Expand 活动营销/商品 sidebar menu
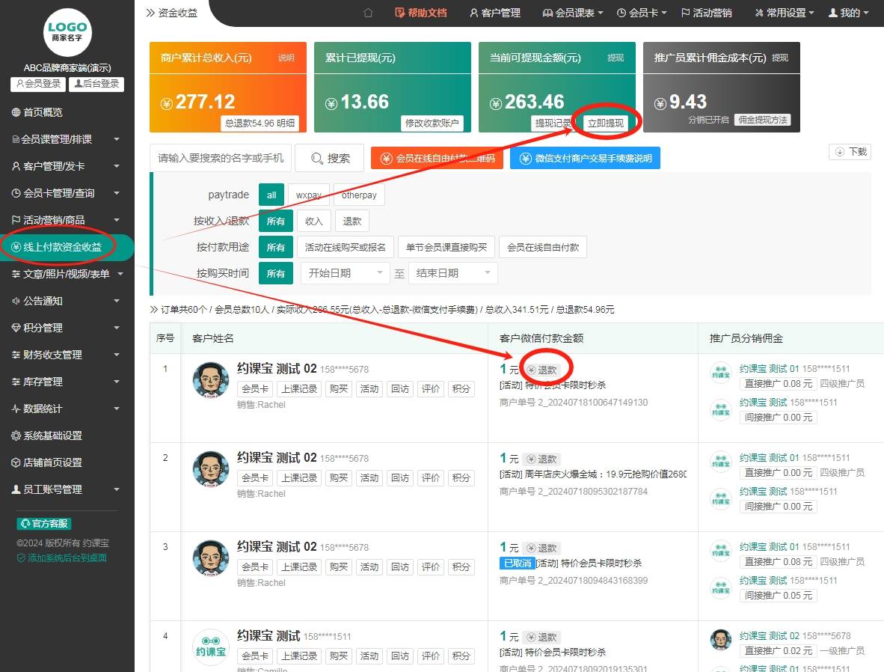Screen dimensions: 884x672 pyautogui.click(x=67, y=220)
